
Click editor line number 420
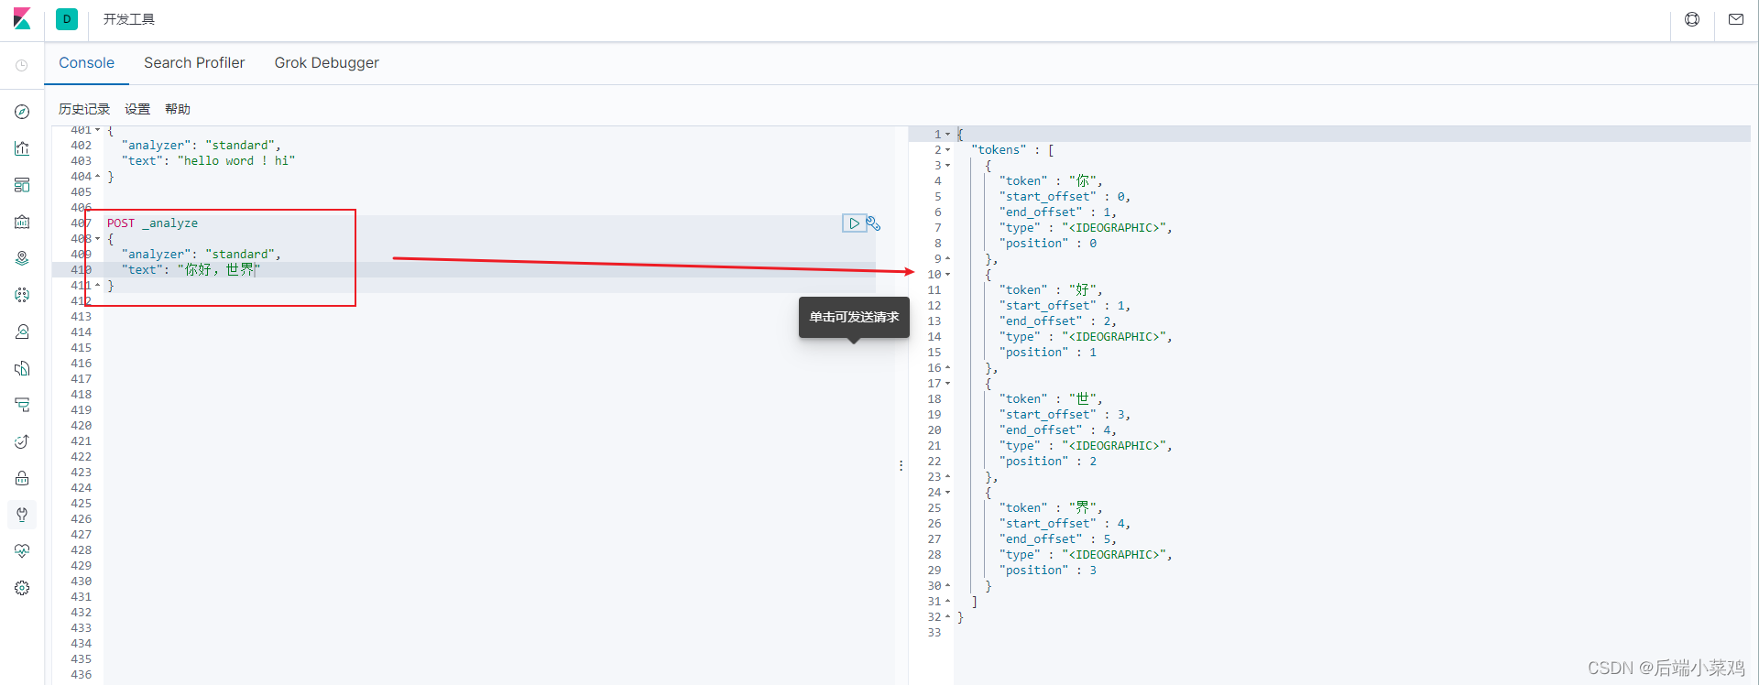(x=82, y=426)
